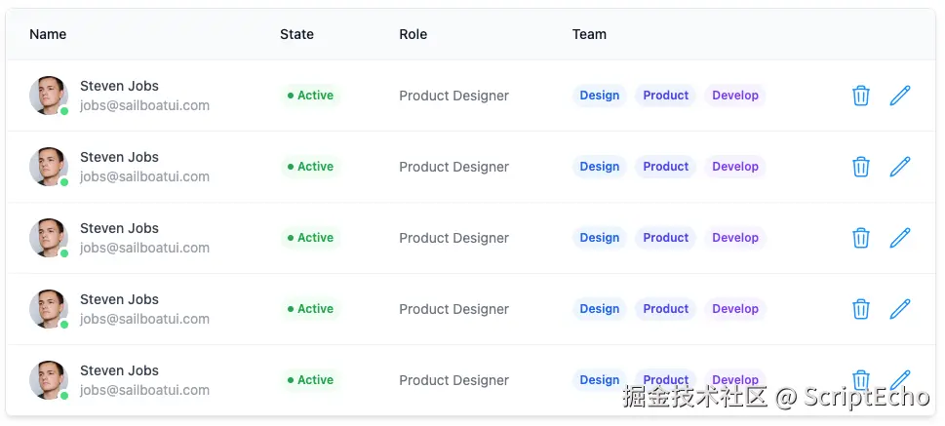This screenshot has height=426, width=945.
Task: Open edit with the third row's pencil icon
Action: click(900, 238)
